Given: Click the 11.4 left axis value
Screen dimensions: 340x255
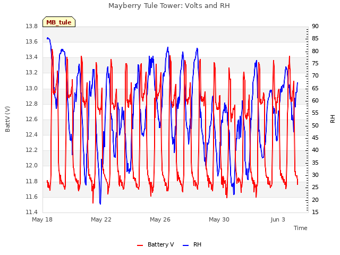Looking at the screenshot, I should [32, 212].
